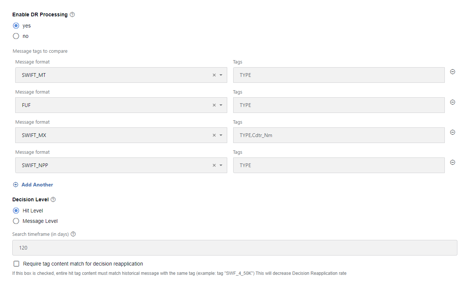Select 'yes' for Enable DR Processing
Viewport: 463px width, 283px height.
[16, 26]
